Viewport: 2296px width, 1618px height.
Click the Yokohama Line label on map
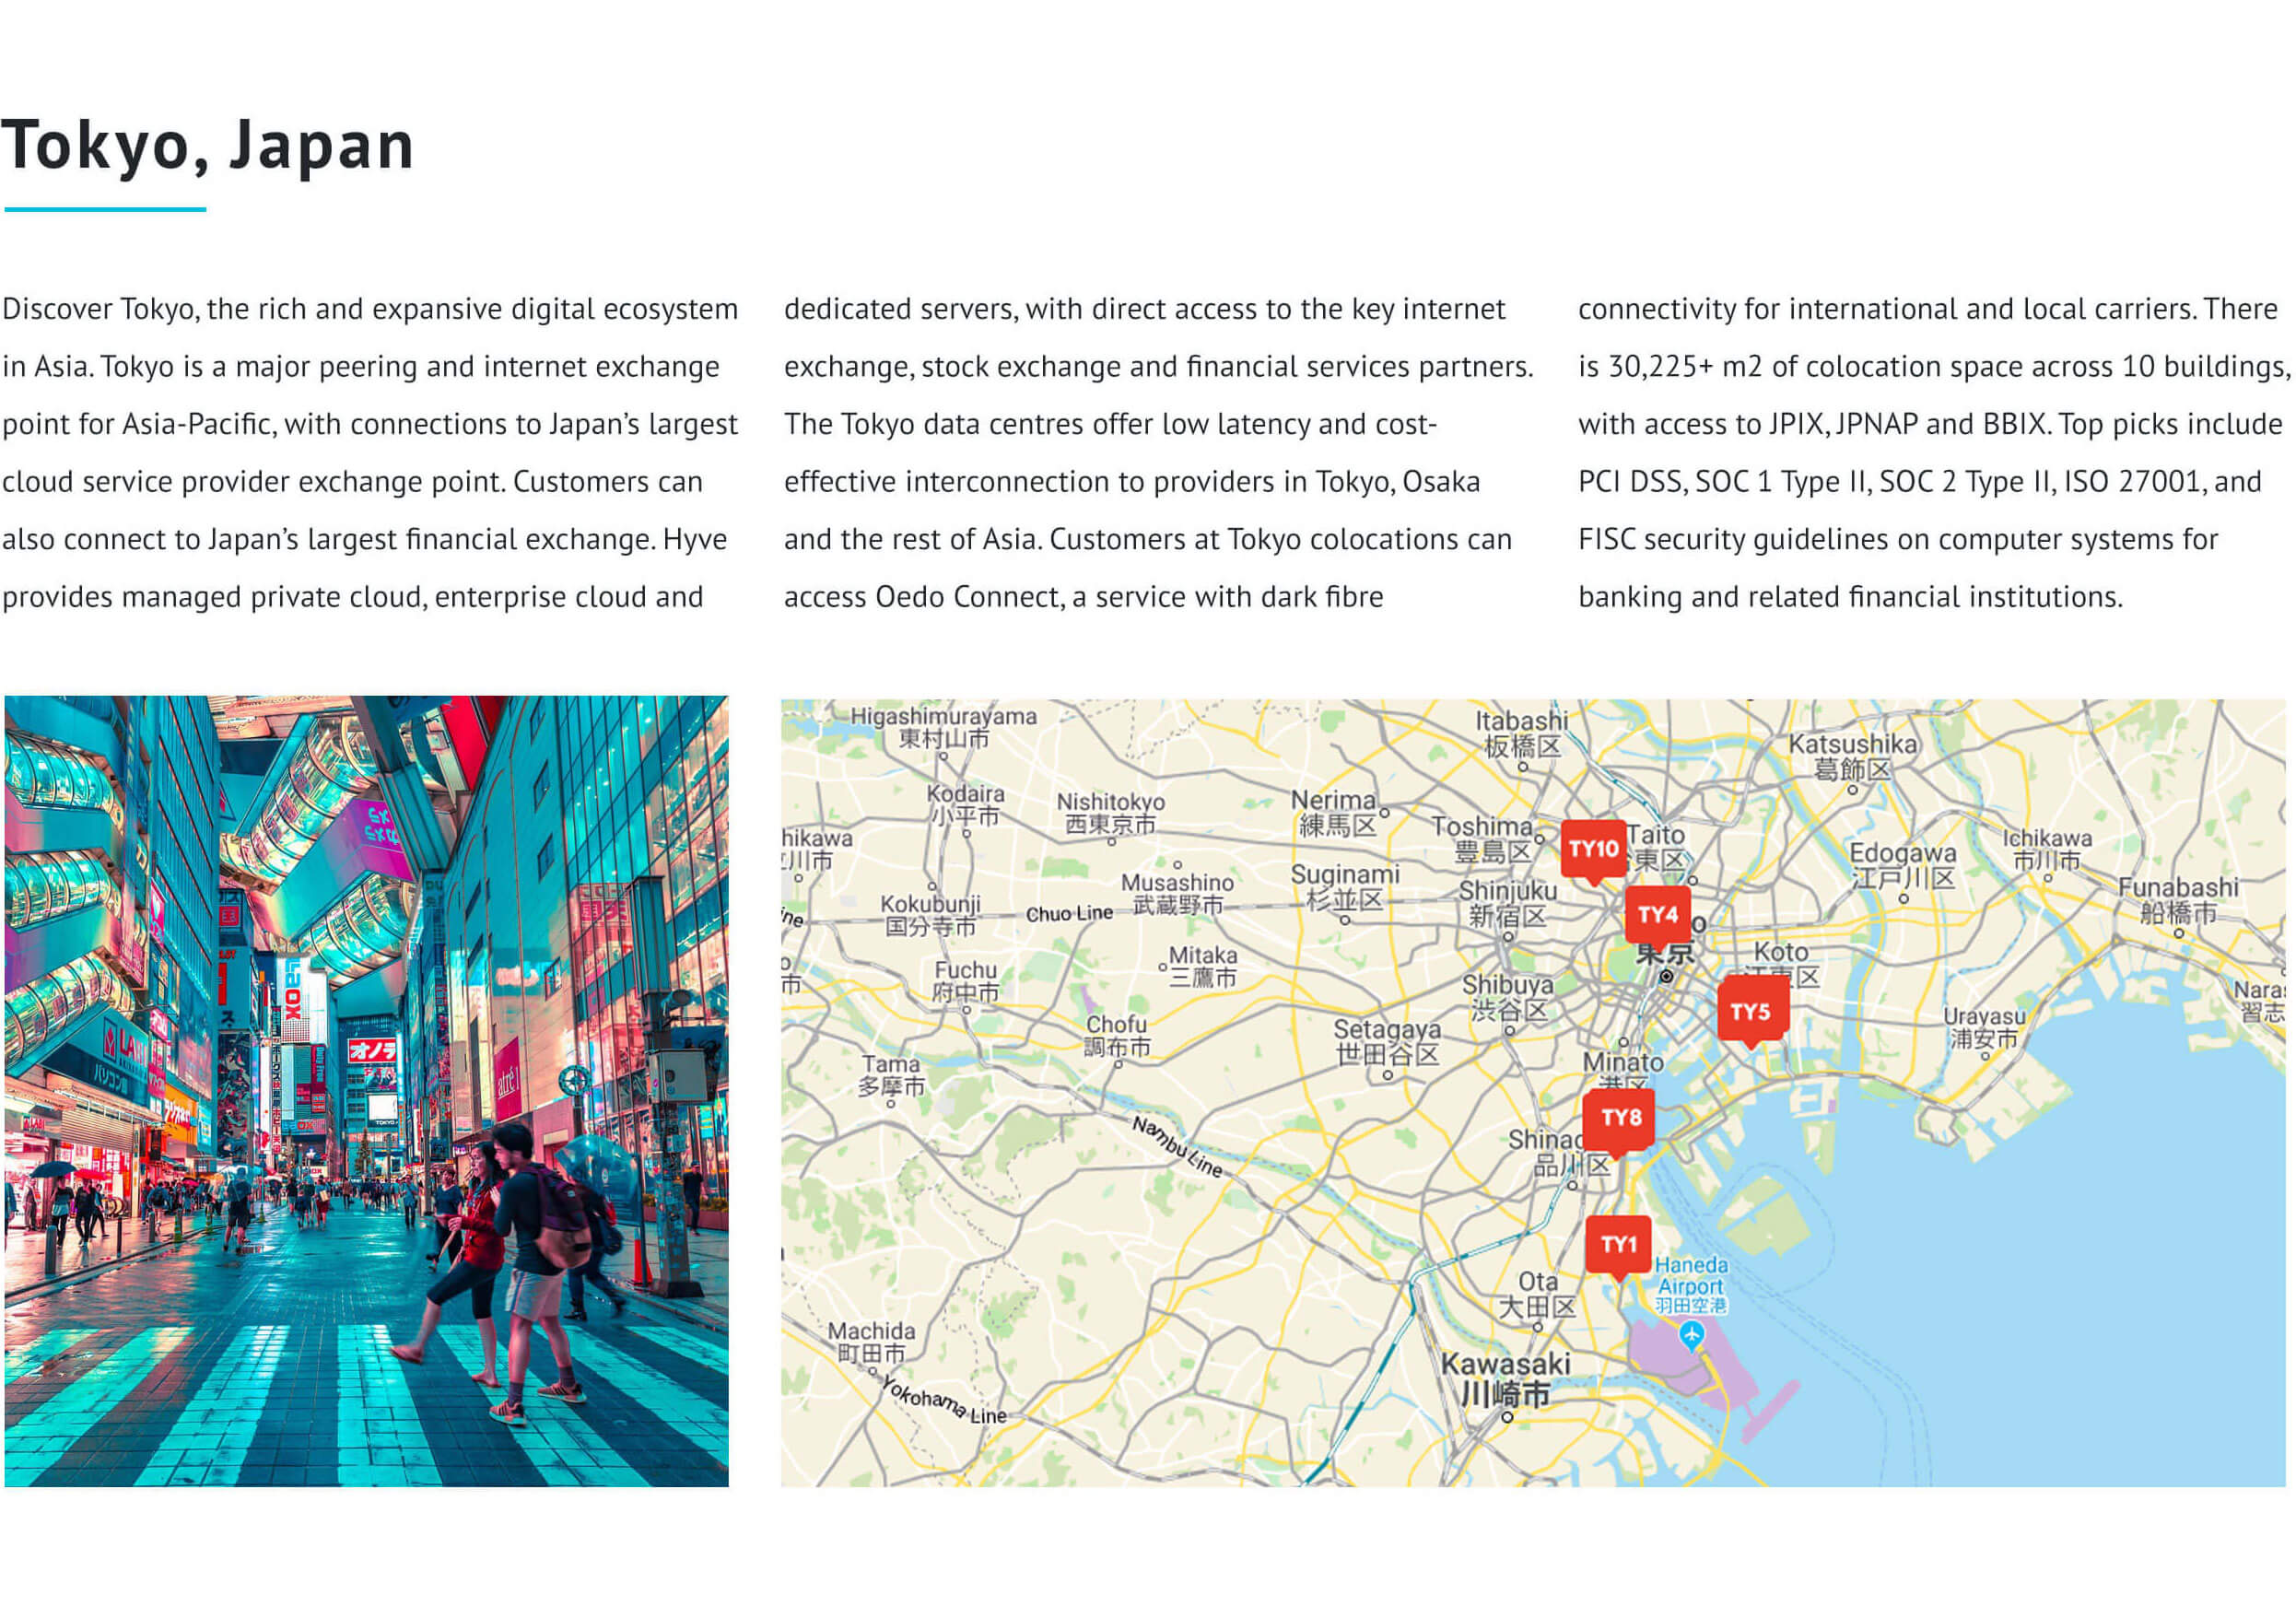point(944,1401)
